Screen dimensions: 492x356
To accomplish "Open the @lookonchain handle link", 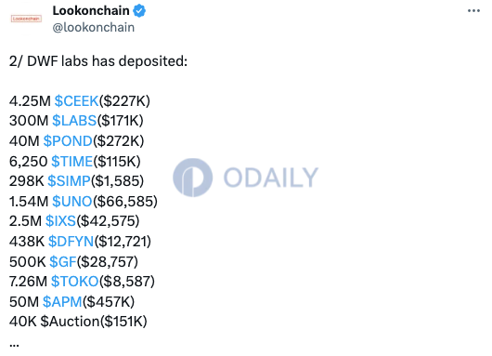I will pos(94,28).
